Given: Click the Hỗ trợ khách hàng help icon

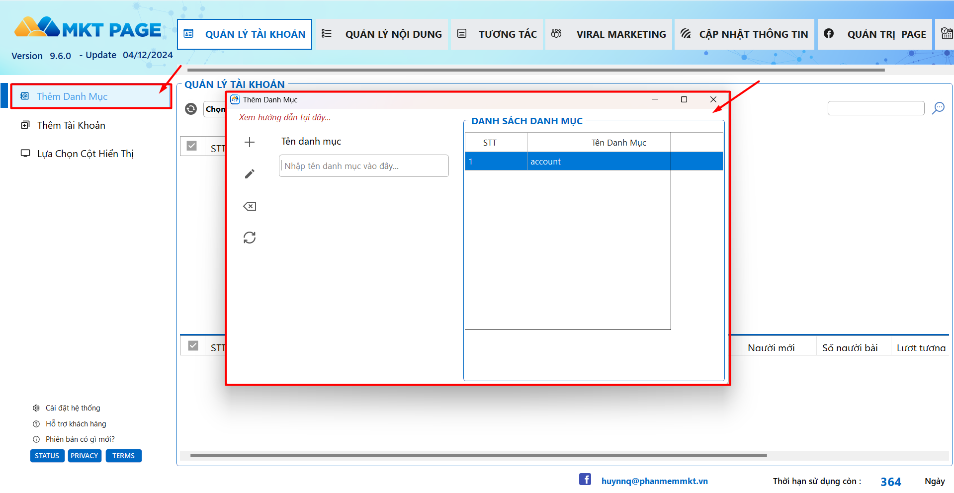Looking at the screenshot, I should click(x=36, y=424).
